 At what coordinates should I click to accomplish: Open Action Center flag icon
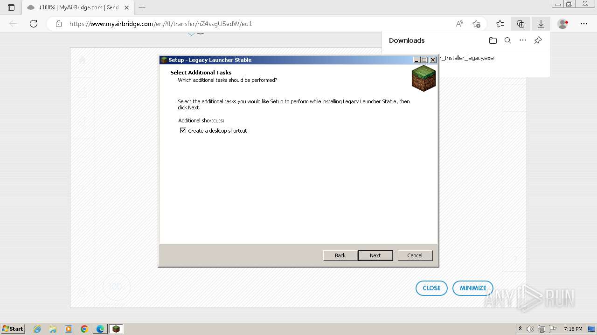(553, 329)
